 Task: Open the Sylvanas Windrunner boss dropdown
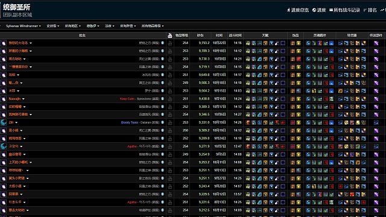pyautogui.click(x=23, y=26)
